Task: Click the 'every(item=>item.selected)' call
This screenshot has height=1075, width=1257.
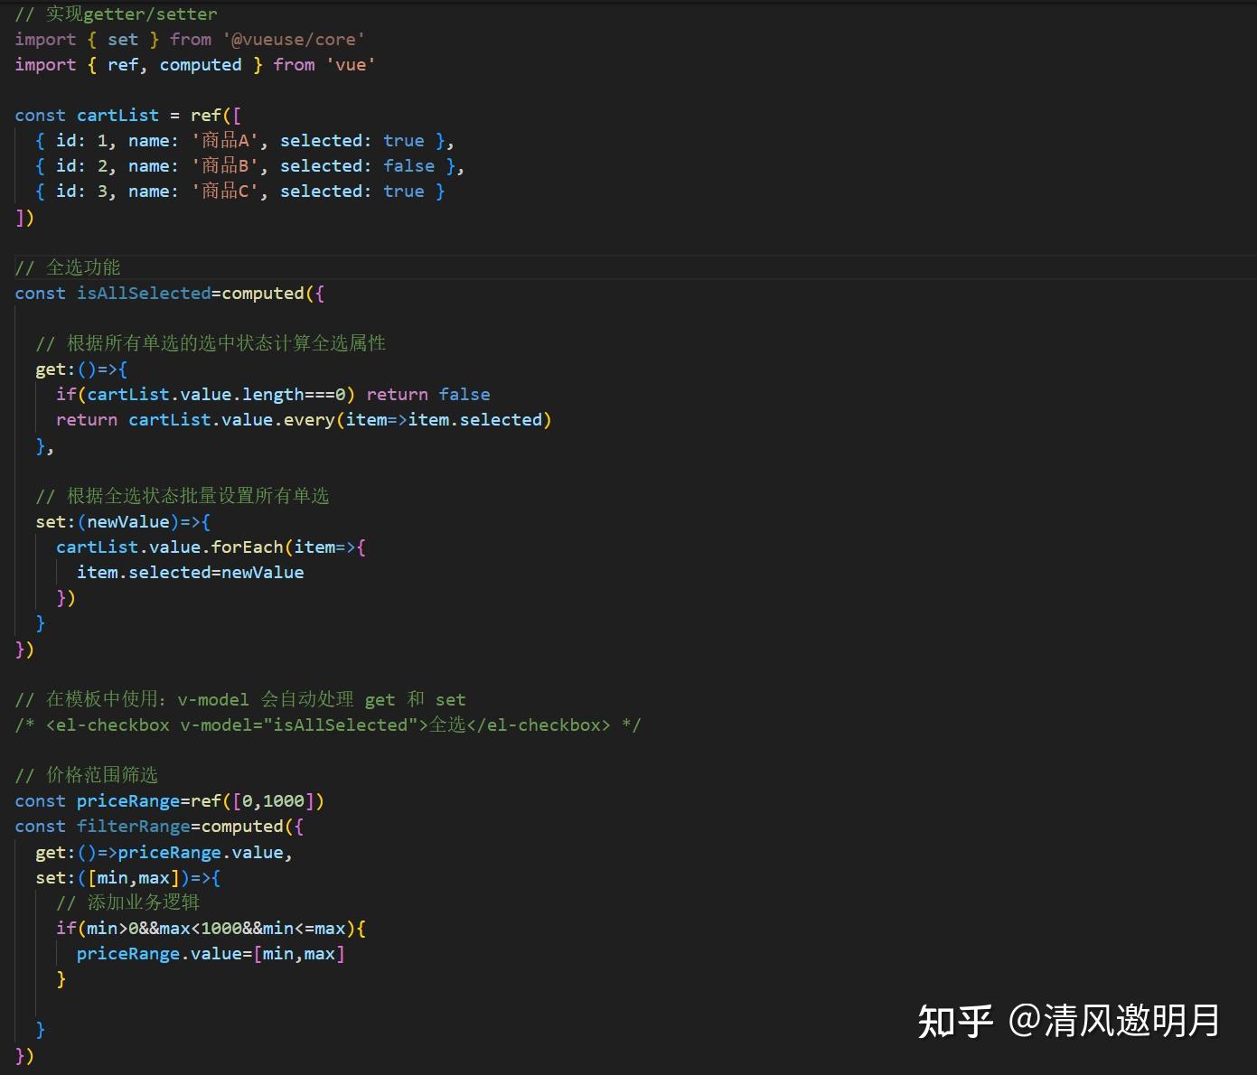Action: click(417, 419)
